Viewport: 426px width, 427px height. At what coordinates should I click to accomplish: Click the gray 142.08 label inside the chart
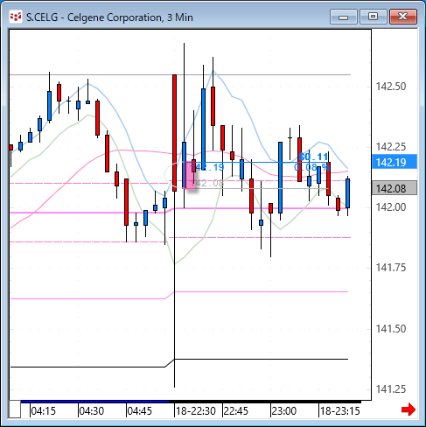click(207, 183)
